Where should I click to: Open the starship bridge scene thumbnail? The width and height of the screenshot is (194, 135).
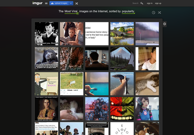tap(97, 59)
